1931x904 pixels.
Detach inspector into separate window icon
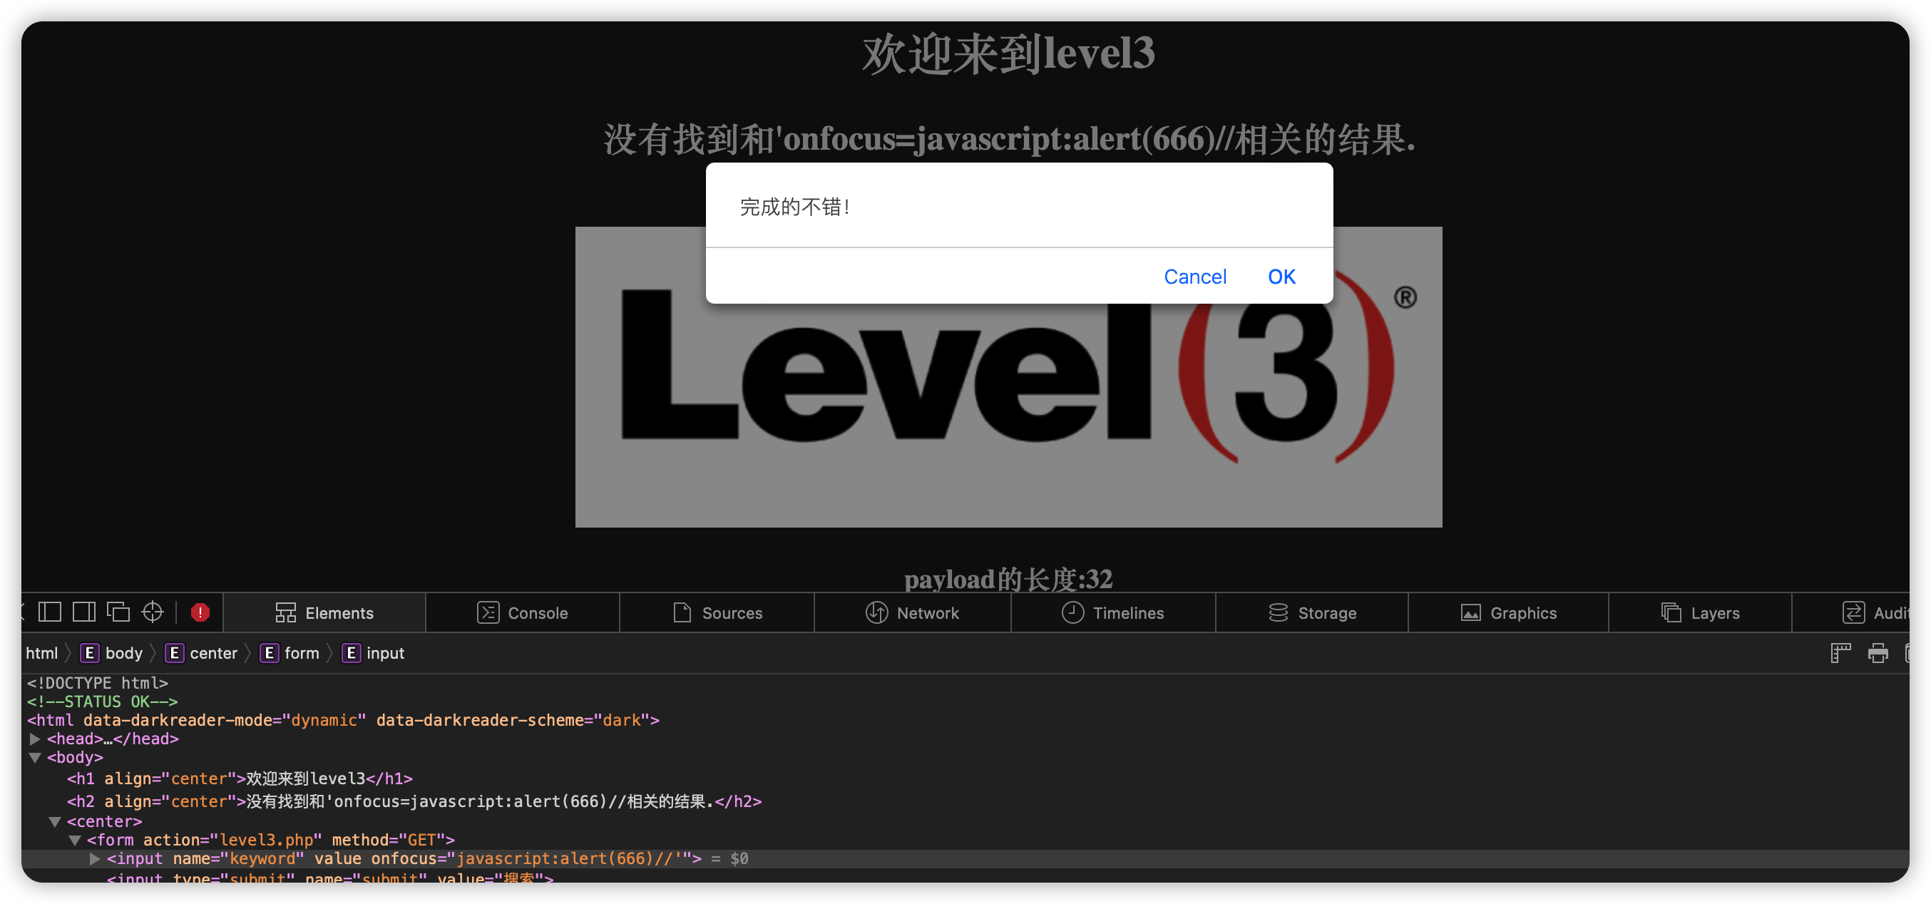click(x=118, y=612)
